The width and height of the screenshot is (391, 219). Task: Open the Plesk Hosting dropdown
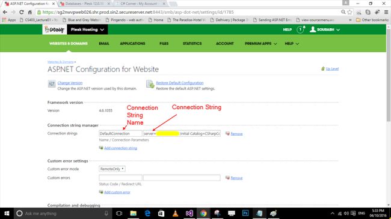point(87,29)
